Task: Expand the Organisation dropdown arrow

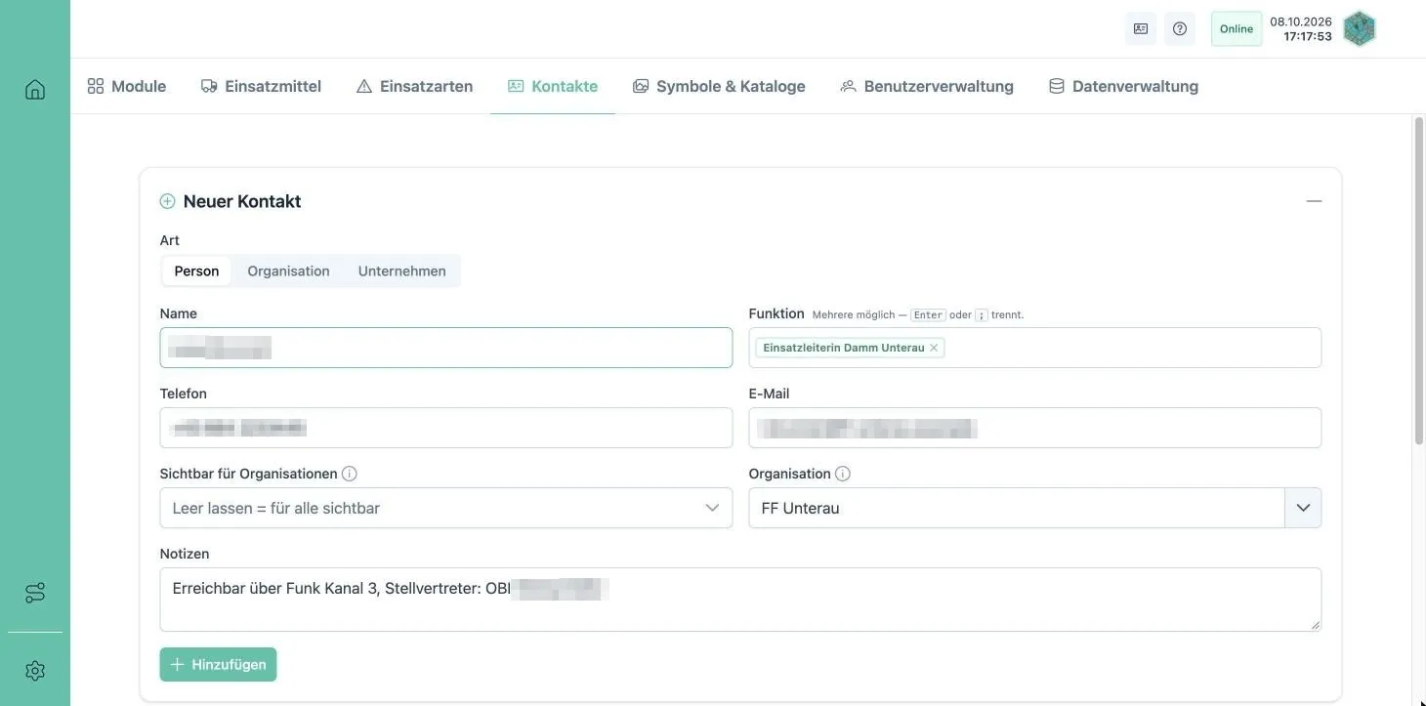Action: coord(1303,508)
